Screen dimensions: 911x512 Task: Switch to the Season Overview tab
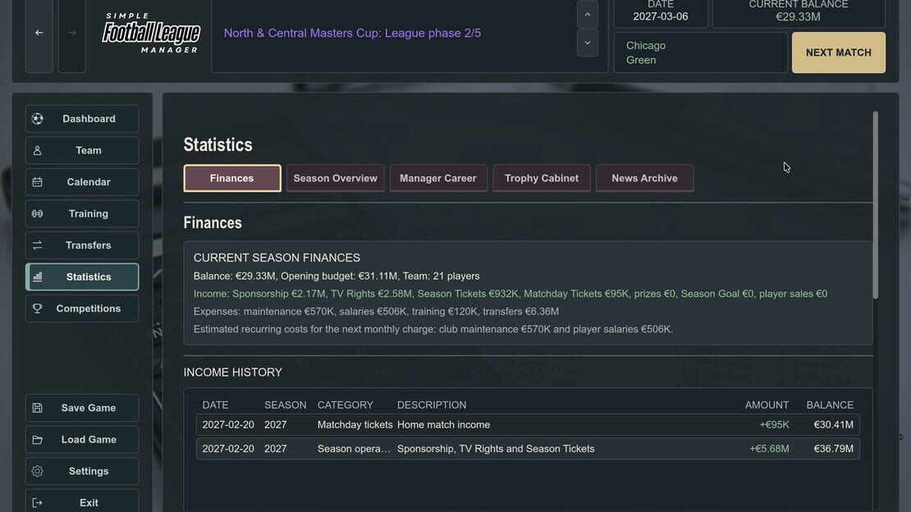(335, 178)
